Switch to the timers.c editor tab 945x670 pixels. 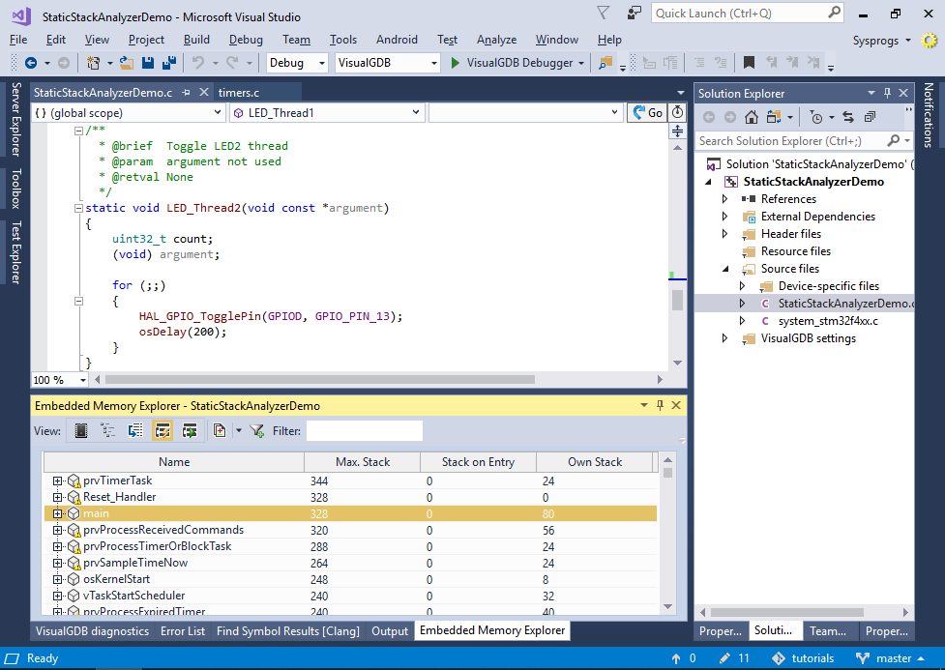coord(239,92)
